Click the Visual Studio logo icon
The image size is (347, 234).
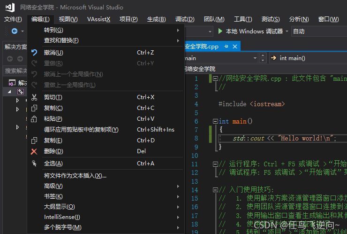(x=10, y=7)
